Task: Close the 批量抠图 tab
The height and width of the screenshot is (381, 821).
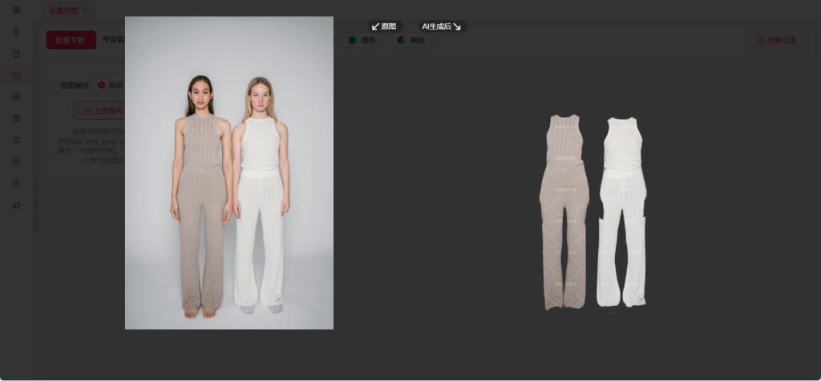Action: 85,10
